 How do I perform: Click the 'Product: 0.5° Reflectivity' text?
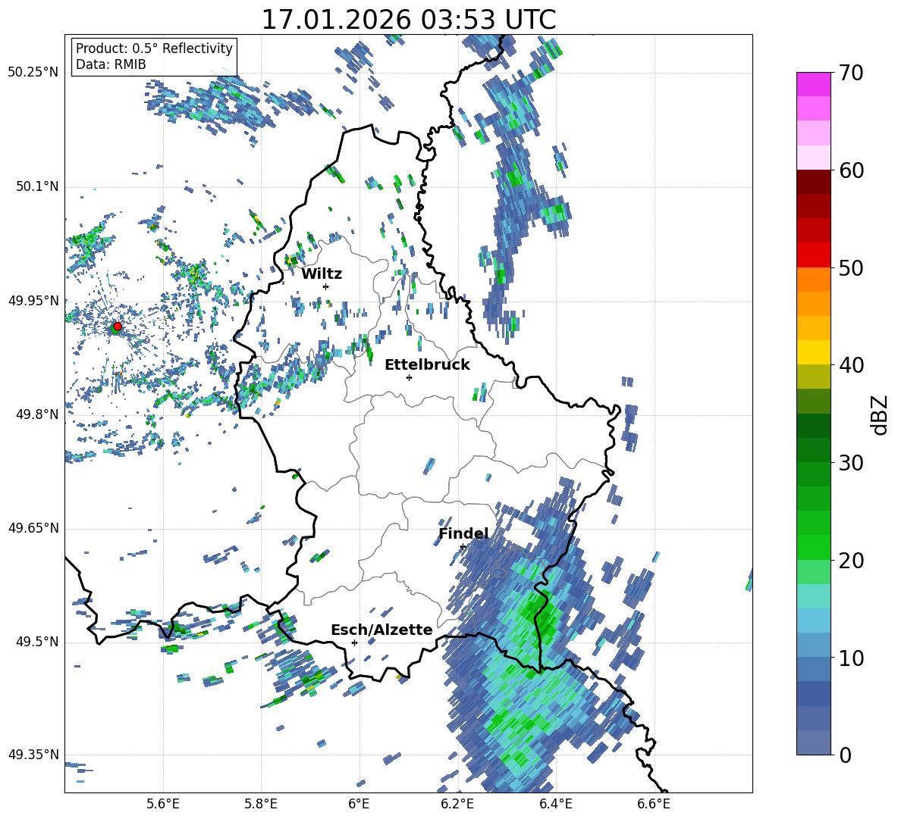(x=154, y=48)
